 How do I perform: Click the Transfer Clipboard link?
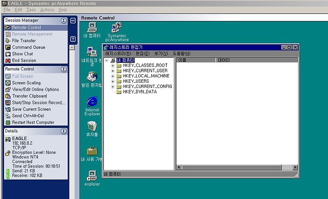(x=30, y=96)
